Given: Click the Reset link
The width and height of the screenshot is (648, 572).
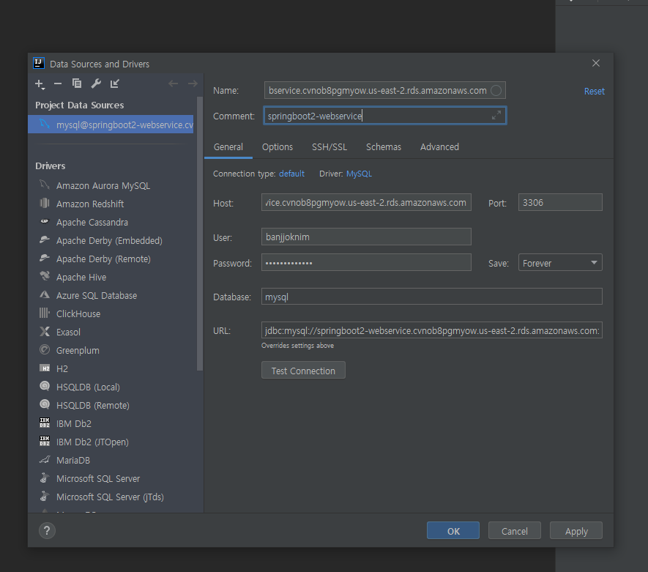Looking at the screenshot, I should pyautogui.click(x=594, y=92).
